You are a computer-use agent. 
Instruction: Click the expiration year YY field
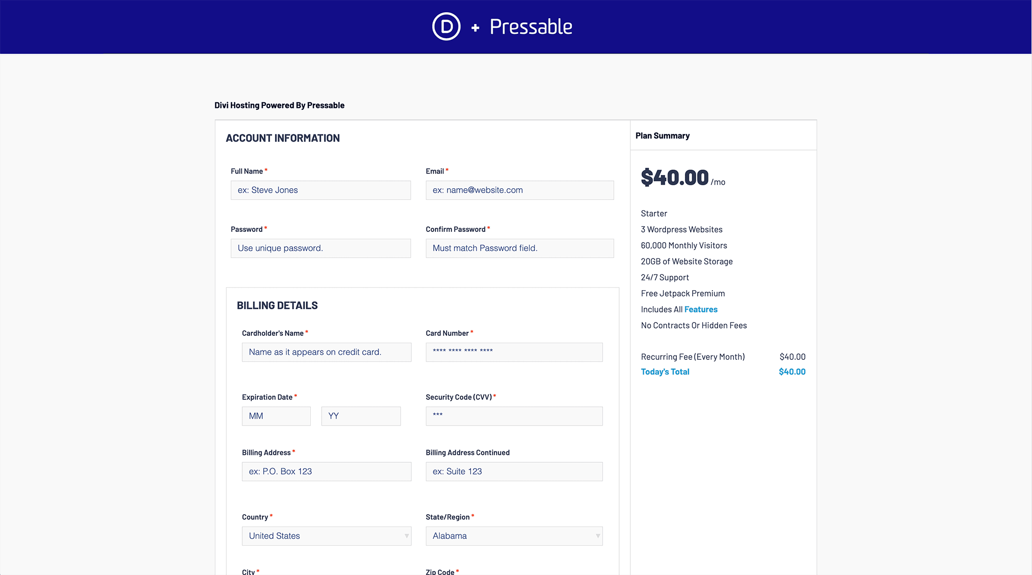click(x=361, y=416)
